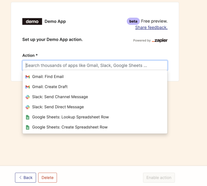Click the Free preview text
Viewport: 207px width, 186px height.
pos(154,21)
